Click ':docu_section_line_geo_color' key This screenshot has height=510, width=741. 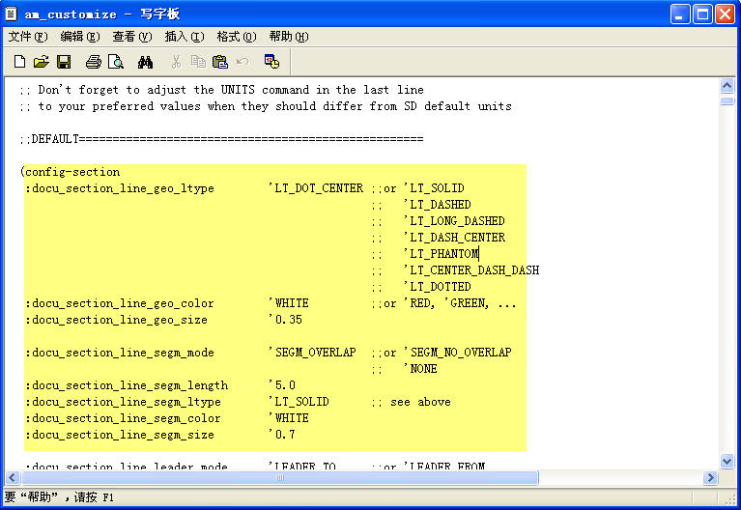coord(120,303)
